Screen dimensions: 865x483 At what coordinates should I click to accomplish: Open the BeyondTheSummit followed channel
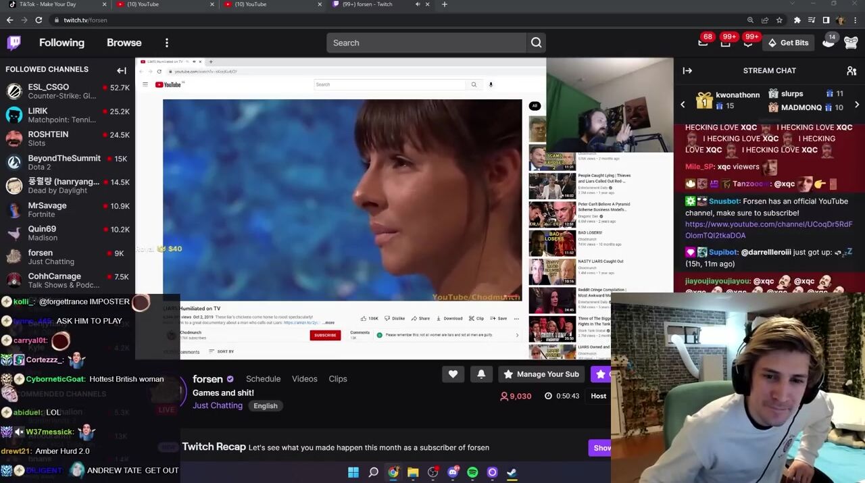(x=68, y=162)
